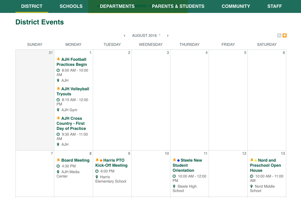Click the location pin for Nord Middle School
301x198 pixels.
251,186
